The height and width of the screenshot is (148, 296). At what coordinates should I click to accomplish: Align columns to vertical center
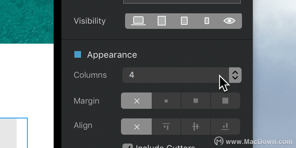(196, 127)
